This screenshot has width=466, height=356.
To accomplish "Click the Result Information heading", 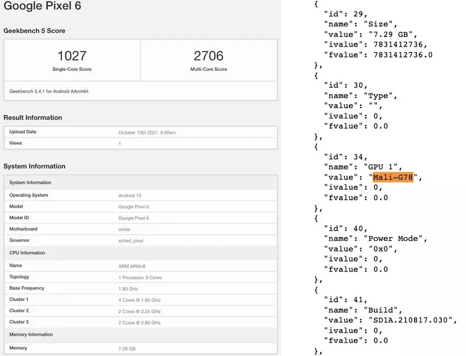I will tap(33, 117).
